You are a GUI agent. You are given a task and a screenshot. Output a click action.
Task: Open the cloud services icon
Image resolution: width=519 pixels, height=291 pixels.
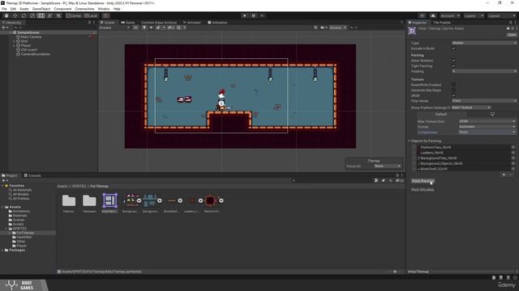[x=433, y=15]
